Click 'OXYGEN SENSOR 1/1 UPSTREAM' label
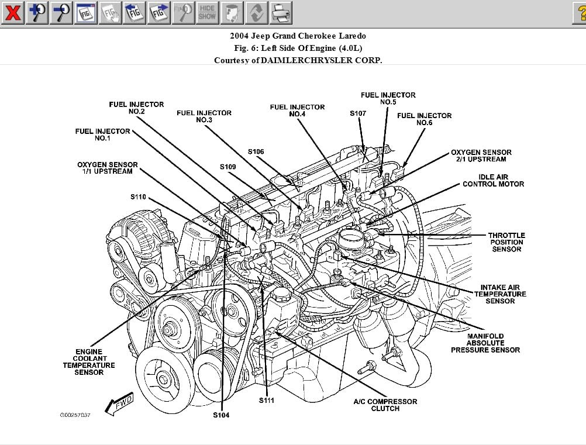 coord(107,168)
